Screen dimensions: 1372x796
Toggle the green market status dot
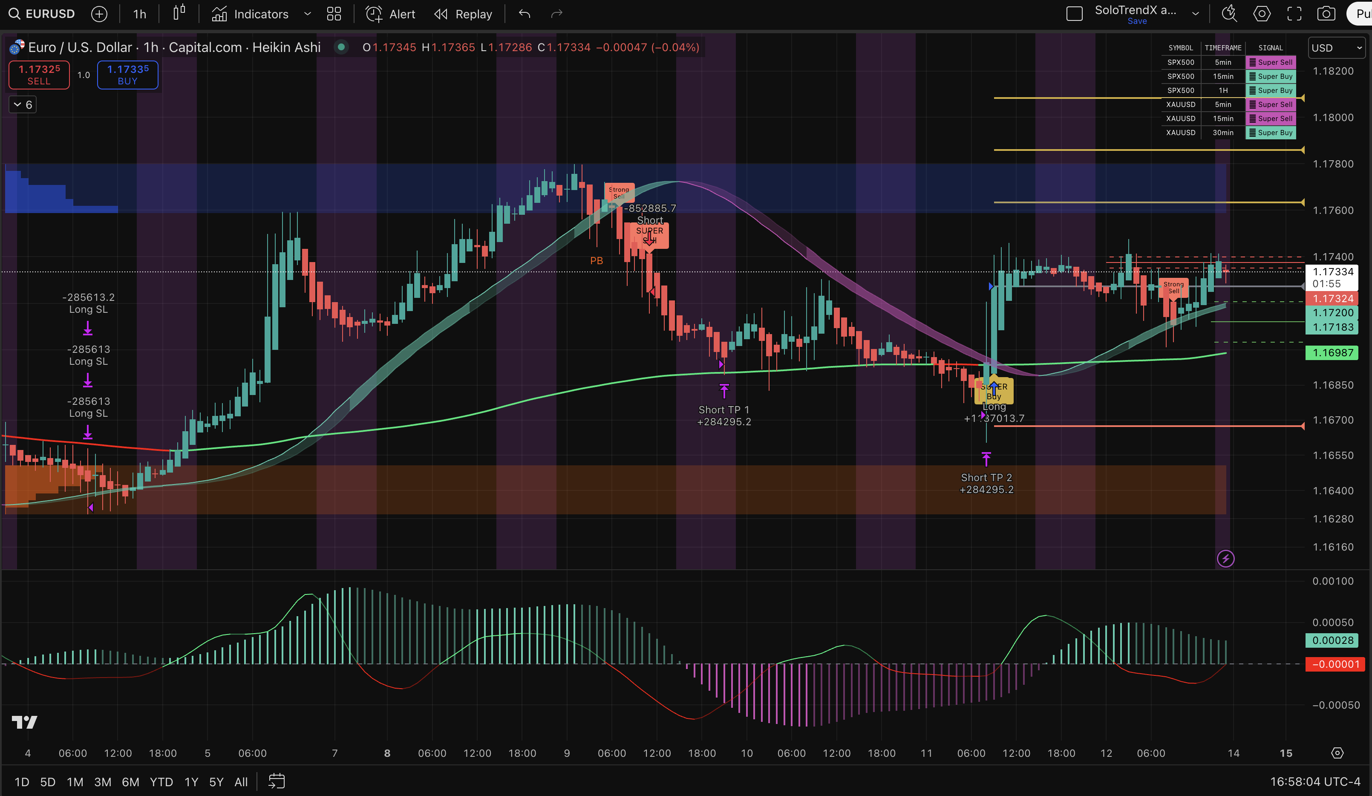coord(341,47)
